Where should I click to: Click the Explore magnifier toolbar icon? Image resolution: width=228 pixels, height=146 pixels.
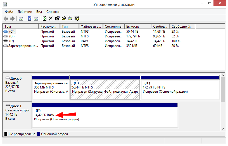click(x=70, y=19)
